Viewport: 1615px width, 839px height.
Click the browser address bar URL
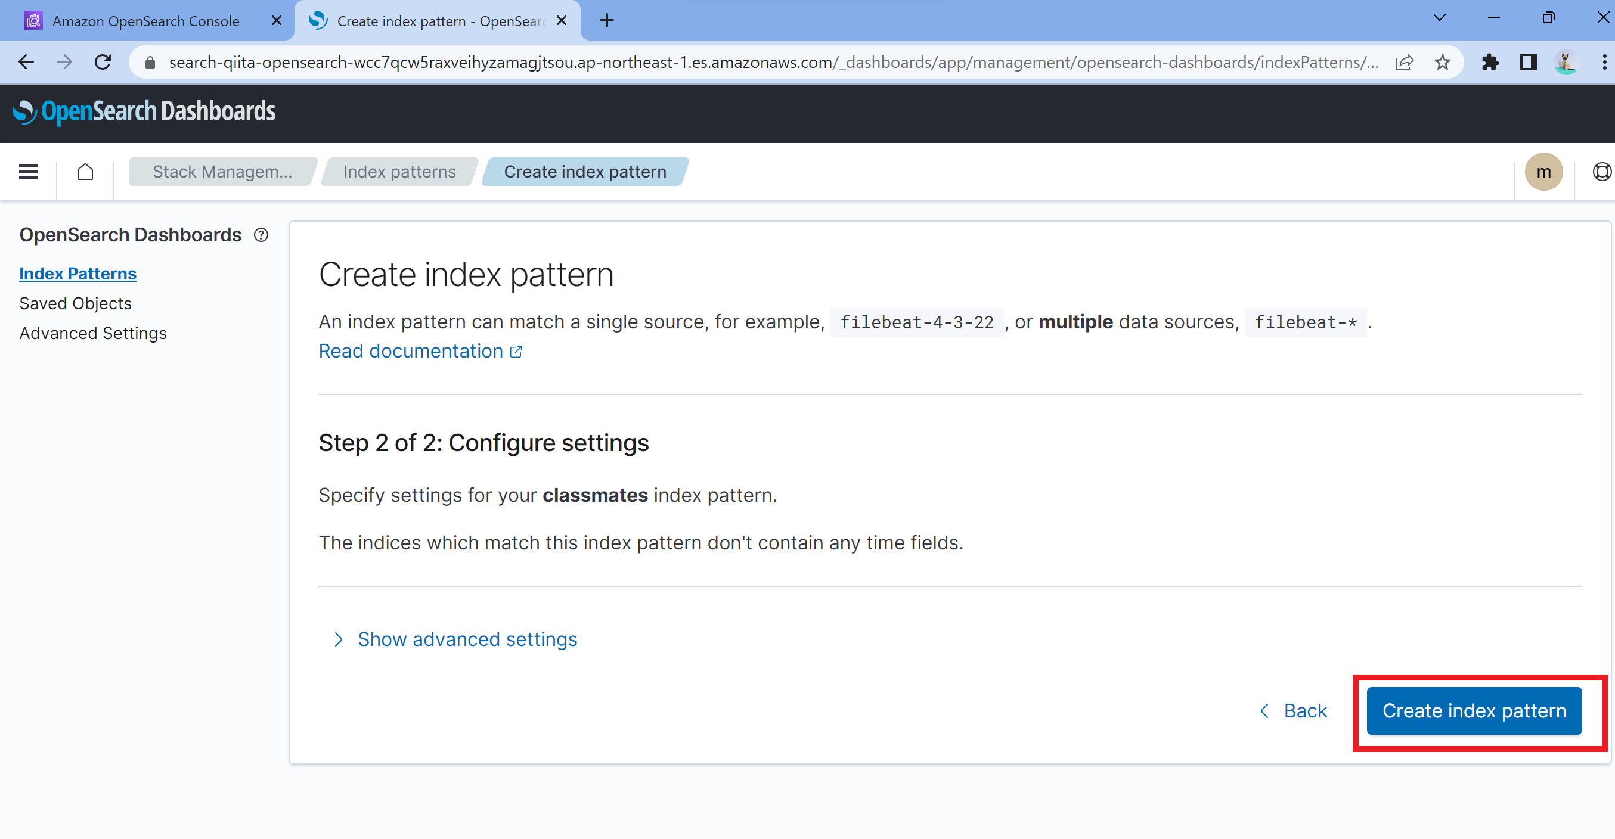click(771, 62)
